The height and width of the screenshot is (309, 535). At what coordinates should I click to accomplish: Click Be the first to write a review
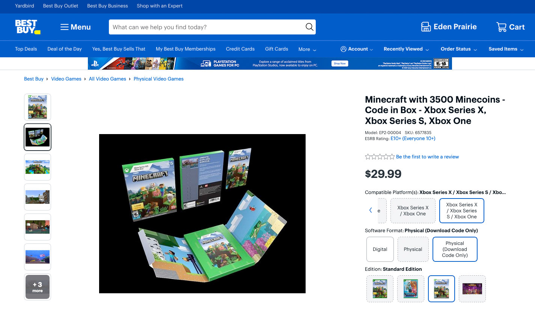[427, 157]
